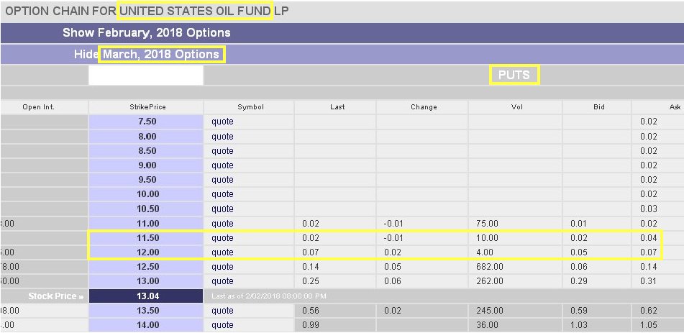The height and width of the screenshot is (333, 684).
Task: Open quote link for 8.50 strike
Action: 222,151
